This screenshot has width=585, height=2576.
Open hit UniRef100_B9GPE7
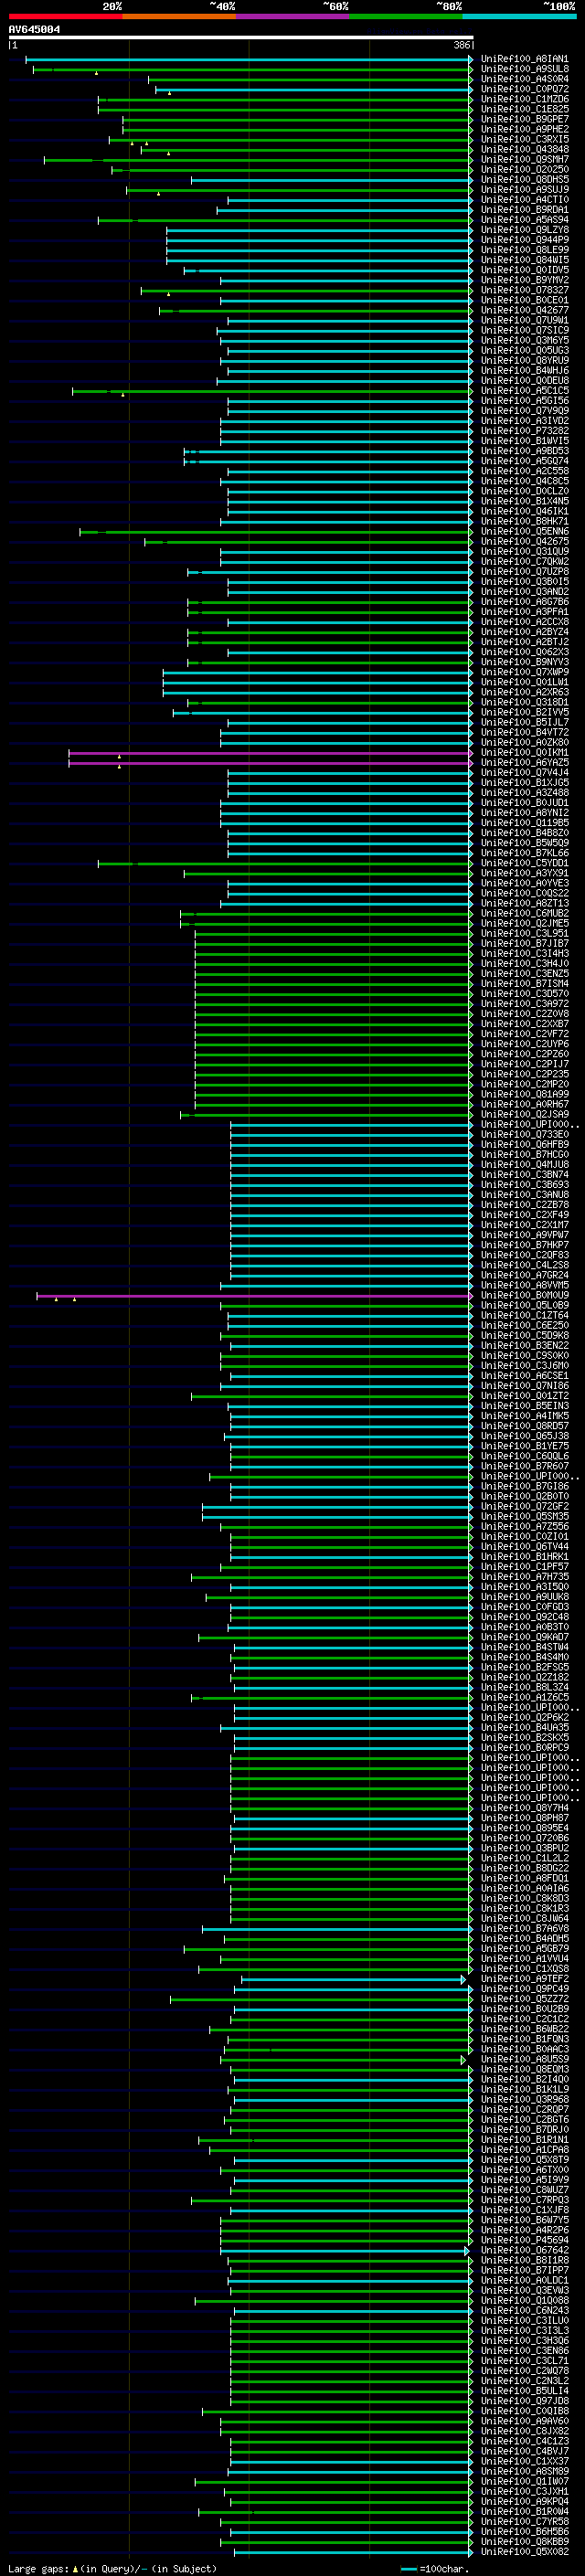(524, 119)
